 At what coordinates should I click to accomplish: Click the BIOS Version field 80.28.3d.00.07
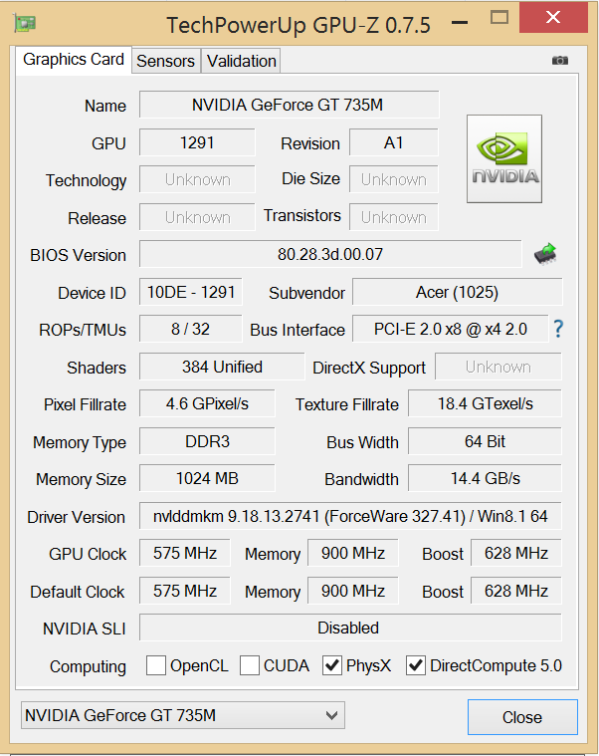tap(330, 254)
